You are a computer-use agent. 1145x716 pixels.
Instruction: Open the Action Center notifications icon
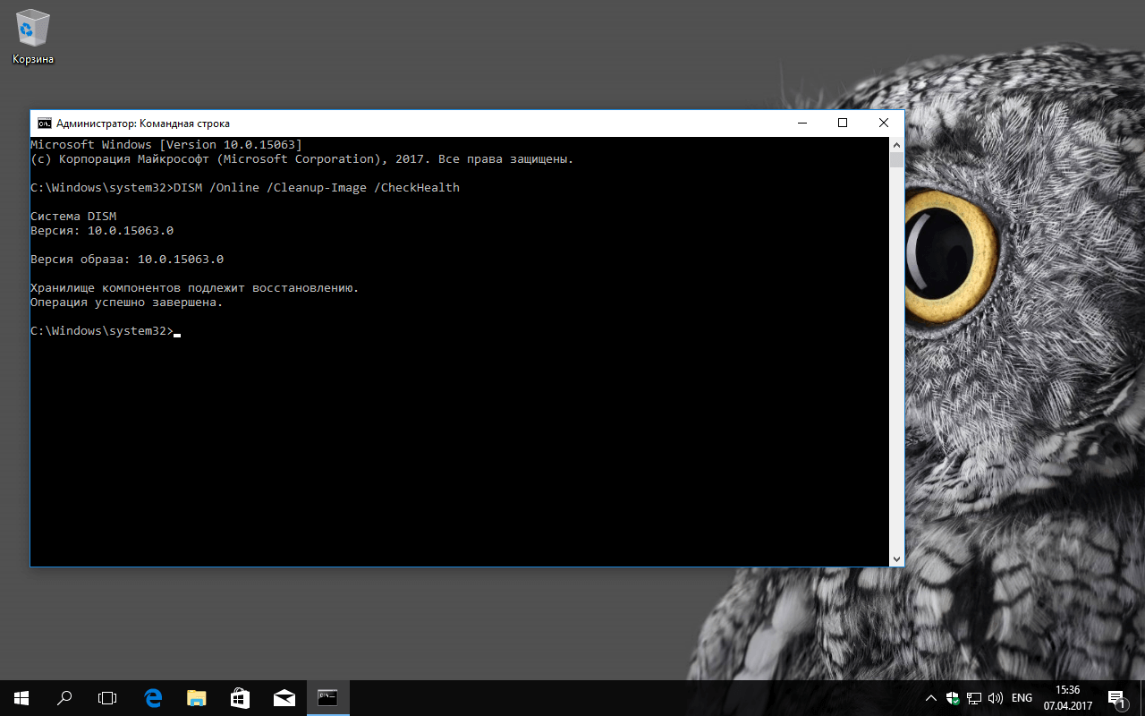[1116, 697]
